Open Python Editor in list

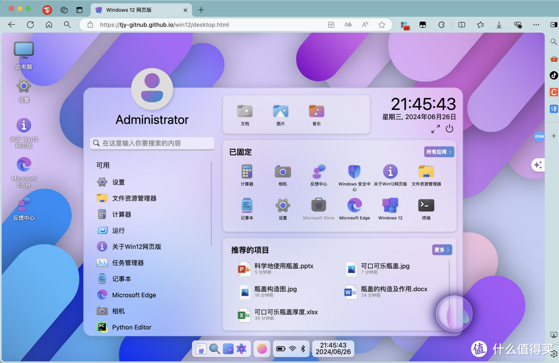click(153, 327)
